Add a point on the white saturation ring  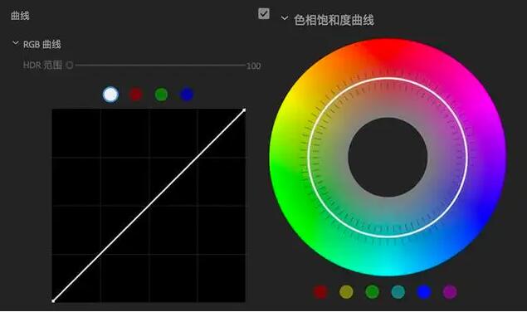pos(388,78)
